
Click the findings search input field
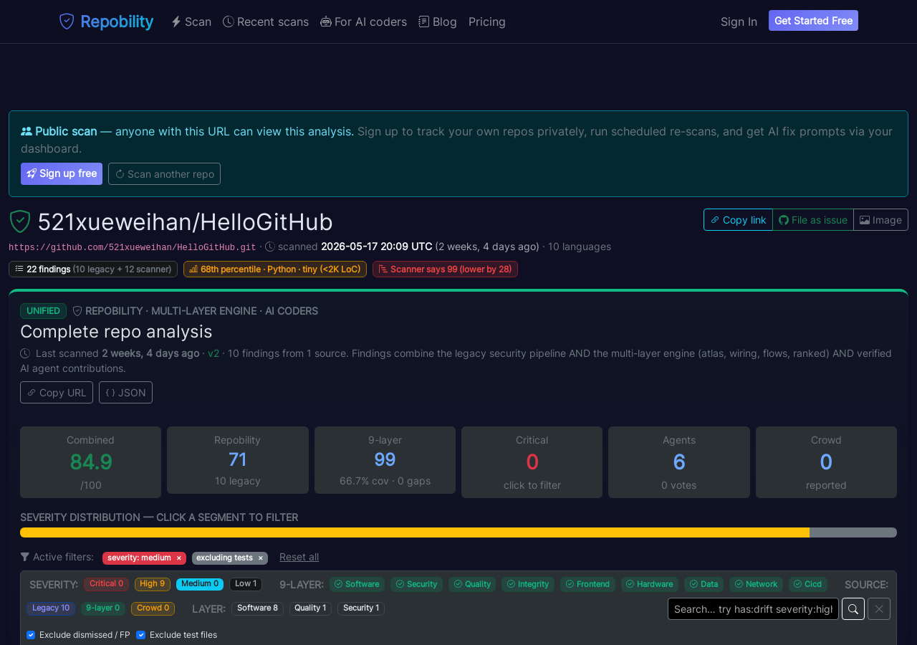point(753,609)
